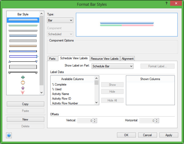Click the Copy button
Viewport: 184px width, 144px height.
point(25,104)
